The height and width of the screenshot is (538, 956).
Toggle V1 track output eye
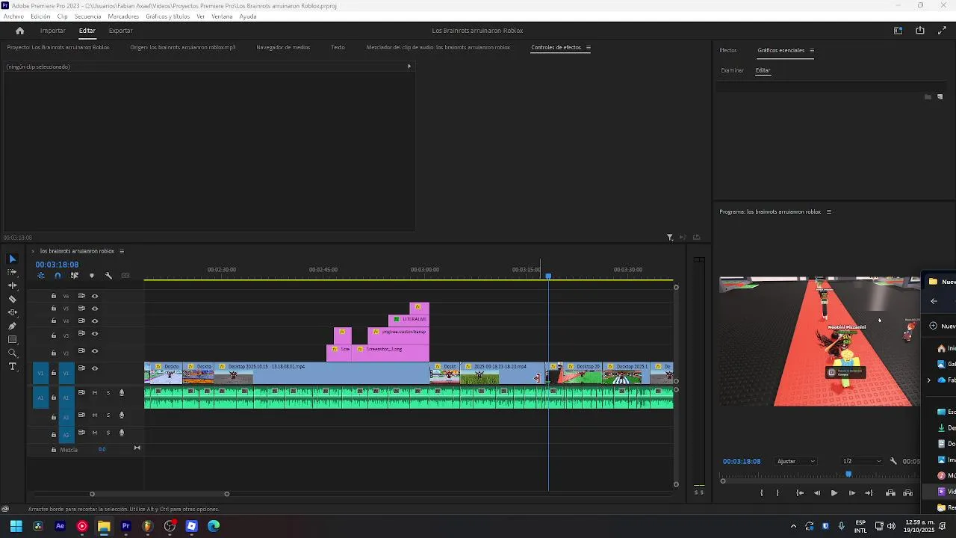tap(95, 368)
